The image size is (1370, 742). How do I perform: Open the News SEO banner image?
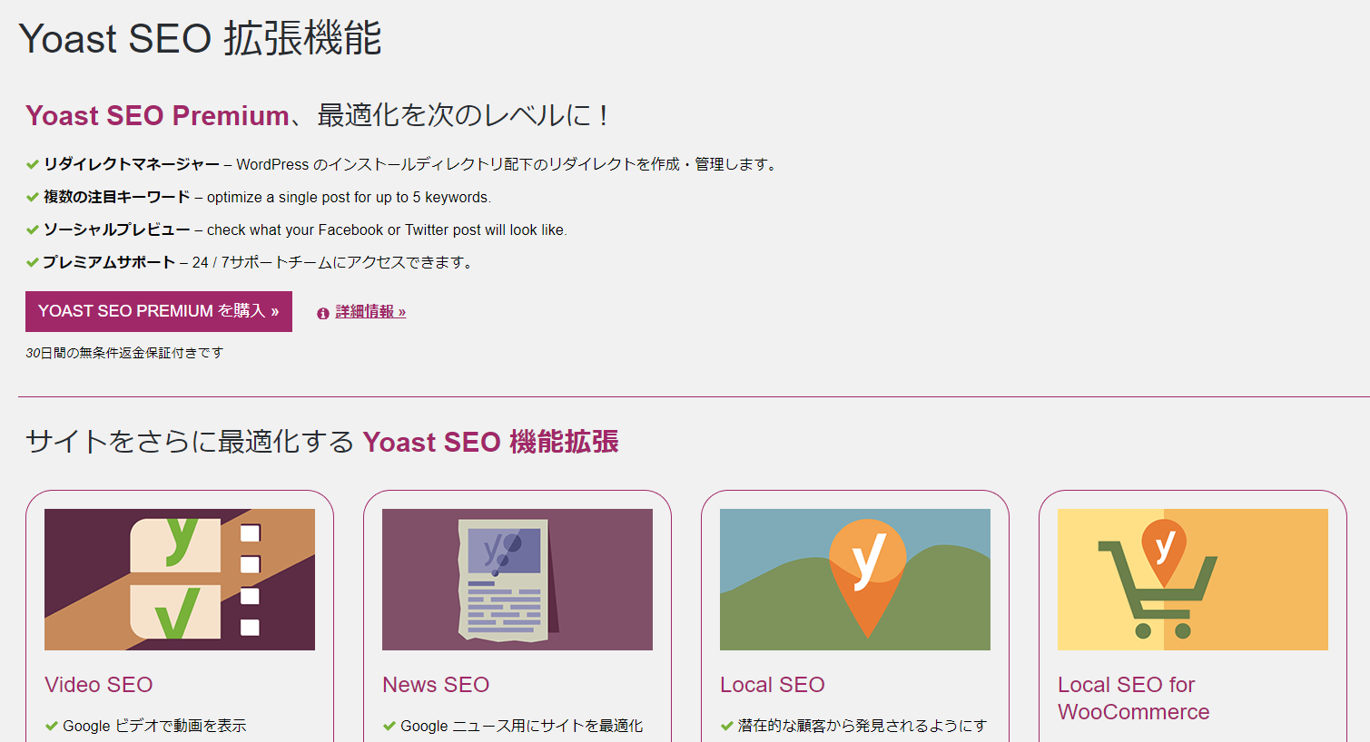pos(517,580)
